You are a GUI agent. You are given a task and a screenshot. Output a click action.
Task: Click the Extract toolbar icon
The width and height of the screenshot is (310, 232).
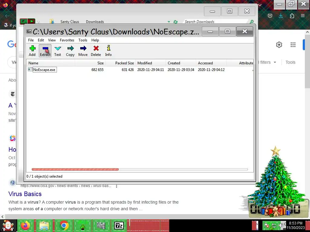click(45, 51)
